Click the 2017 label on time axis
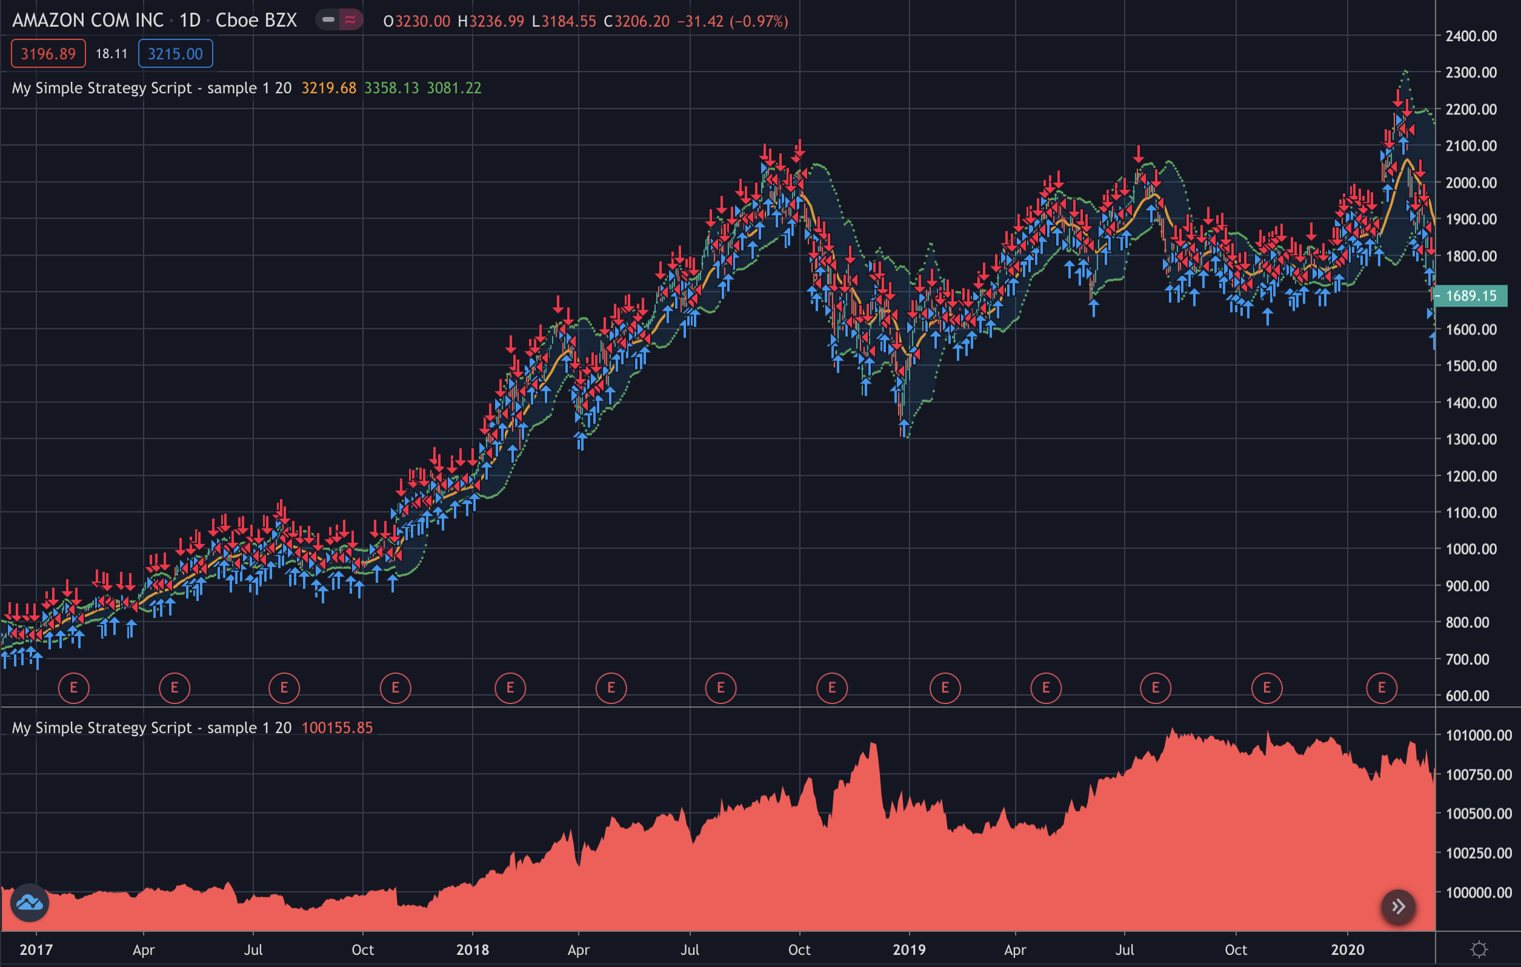 36,949
